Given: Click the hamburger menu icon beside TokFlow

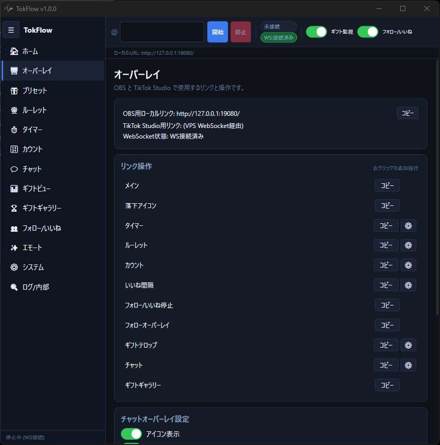Looking at the screenshot, I should click(11, 30).
